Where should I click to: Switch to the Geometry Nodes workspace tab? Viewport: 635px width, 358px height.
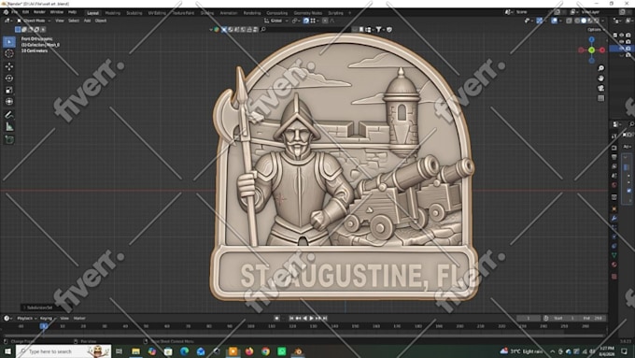[308, 13]
